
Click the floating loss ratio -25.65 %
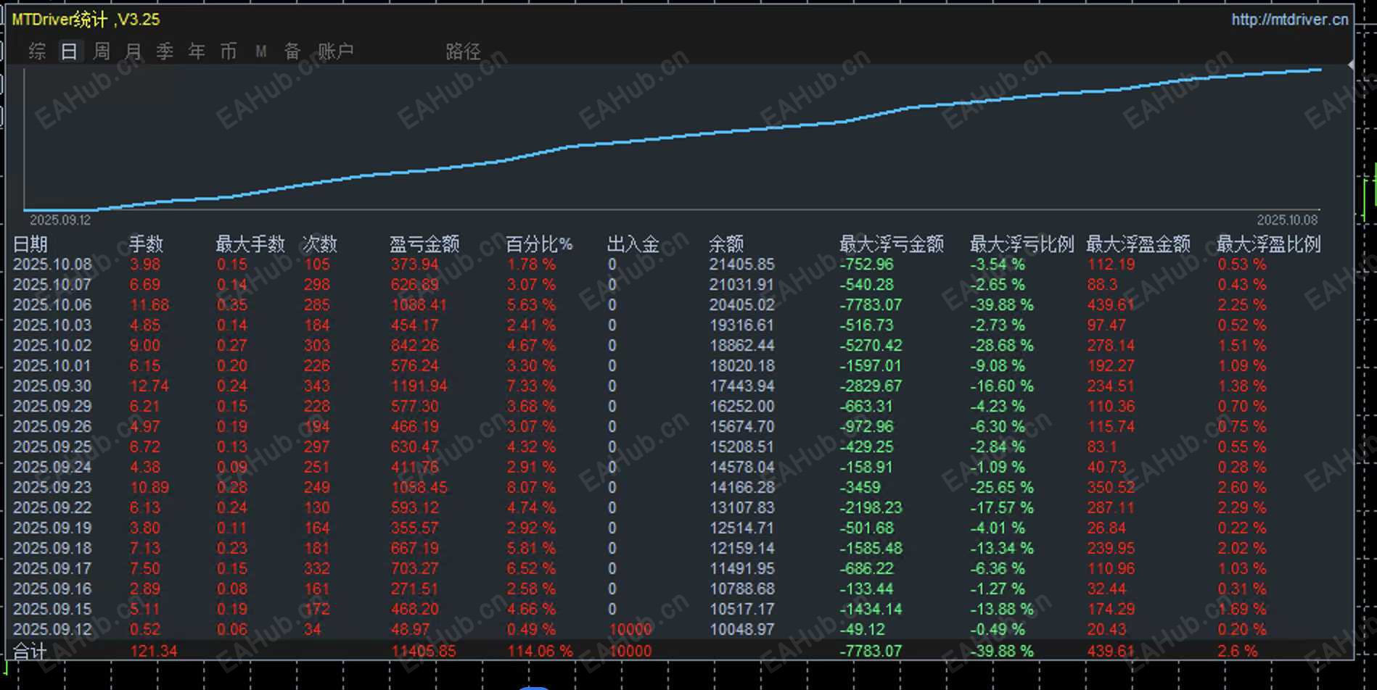tap(1002, 488)
